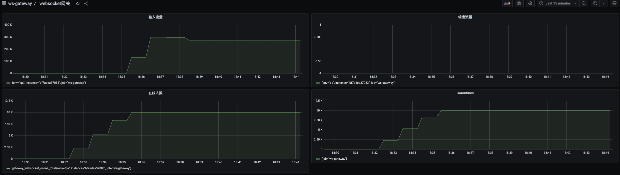Zoom out the time range

(584, 3)
